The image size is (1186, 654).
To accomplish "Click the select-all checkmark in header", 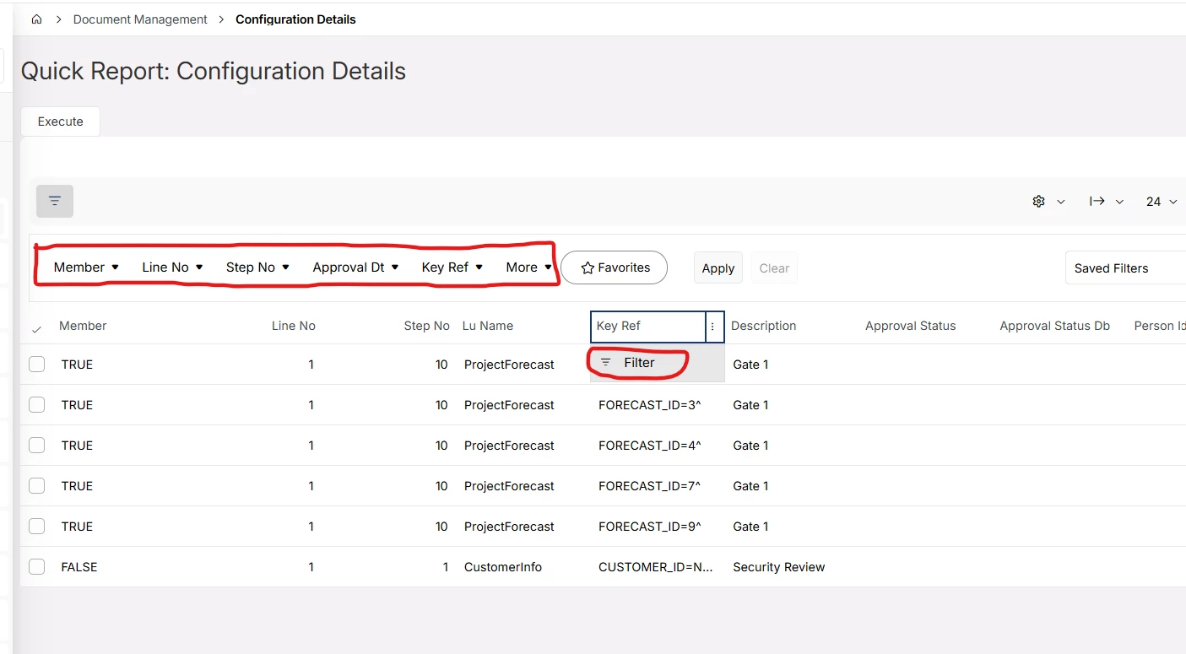I will (x=36, y=329).
